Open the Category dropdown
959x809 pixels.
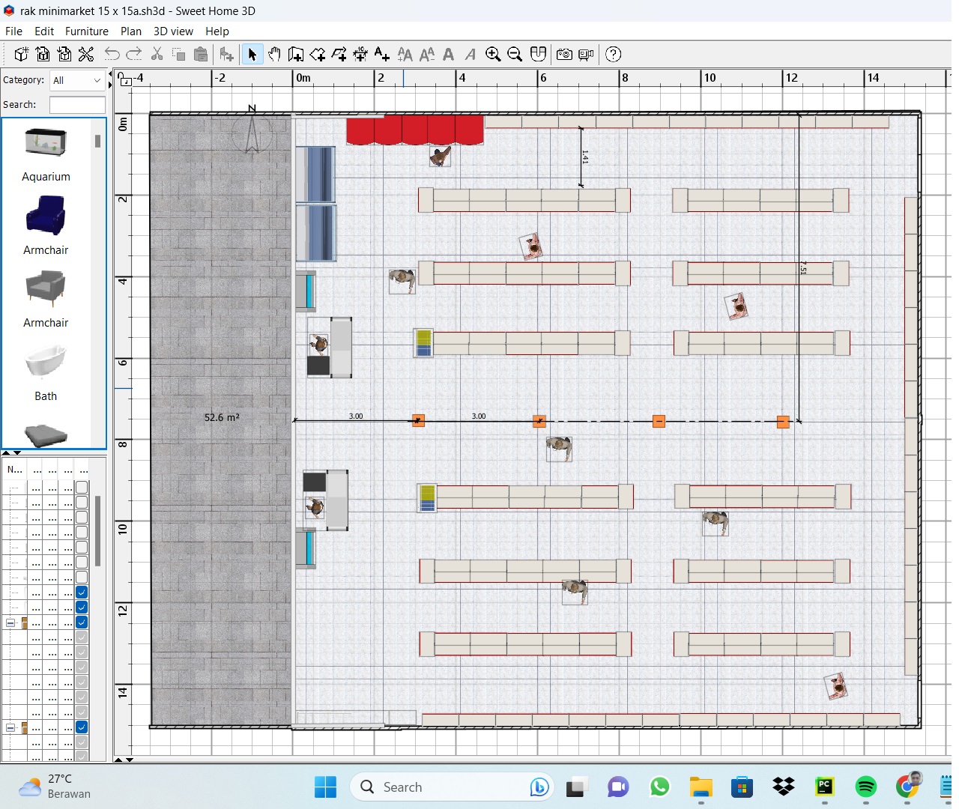77,80
